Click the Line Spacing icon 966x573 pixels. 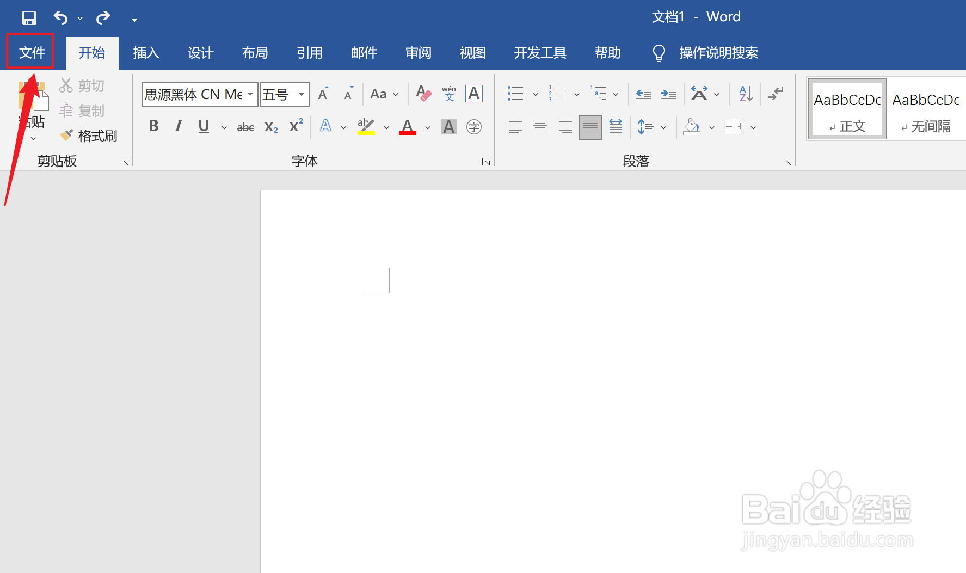point(645,127)
